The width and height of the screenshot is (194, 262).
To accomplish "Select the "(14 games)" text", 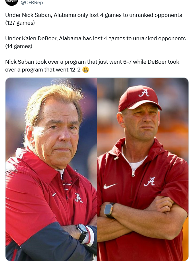I will coord(19,46).
